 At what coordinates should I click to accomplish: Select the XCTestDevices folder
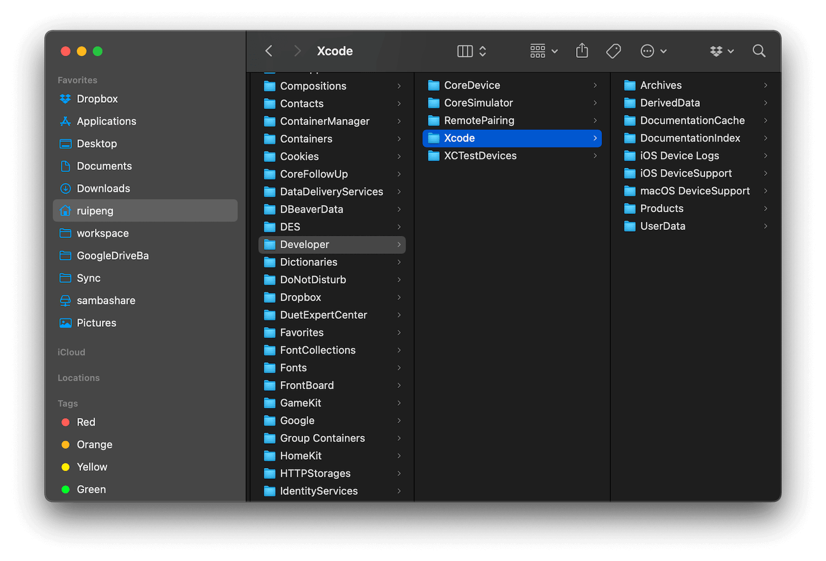[x=512, y=155]
